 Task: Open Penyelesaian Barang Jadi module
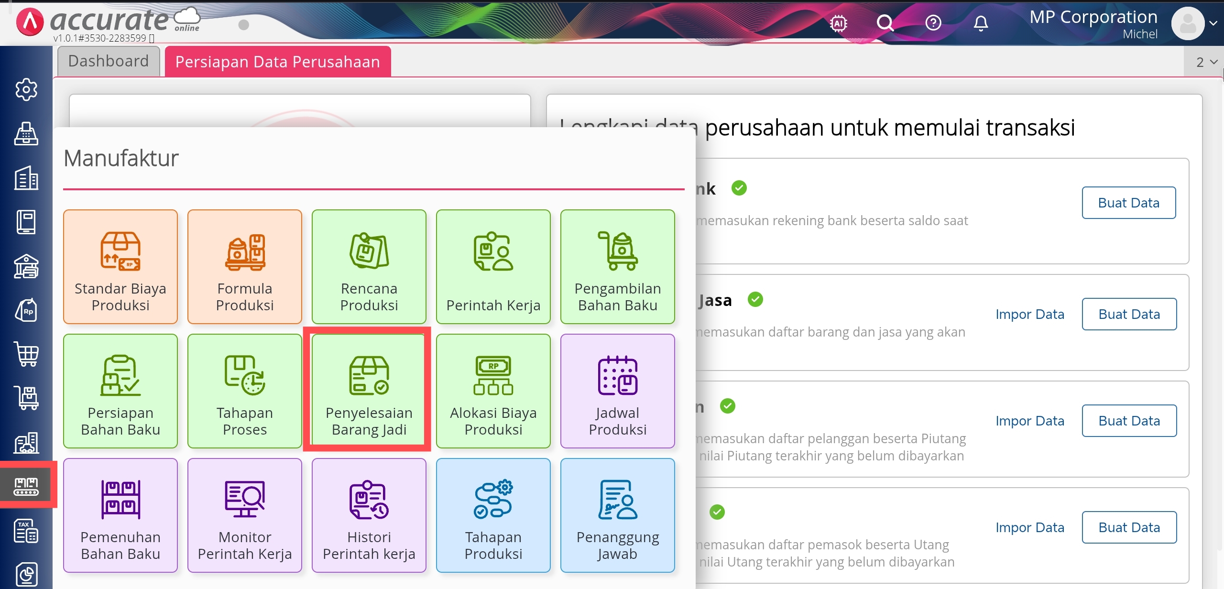point(369,391)
